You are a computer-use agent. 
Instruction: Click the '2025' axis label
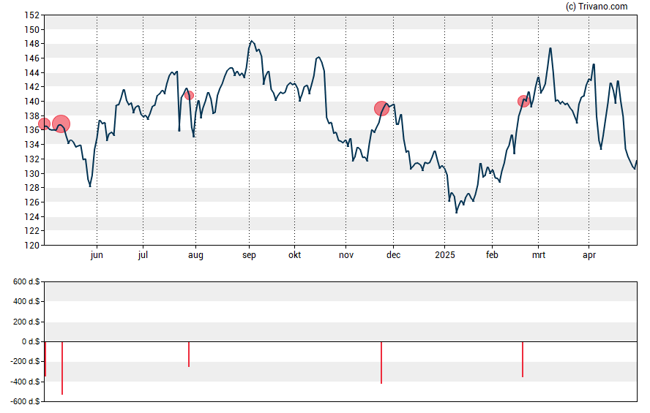click(x=445, y=254)
